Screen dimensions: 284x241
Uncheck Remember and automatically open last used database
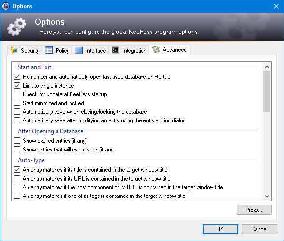(x=17, y=77)
